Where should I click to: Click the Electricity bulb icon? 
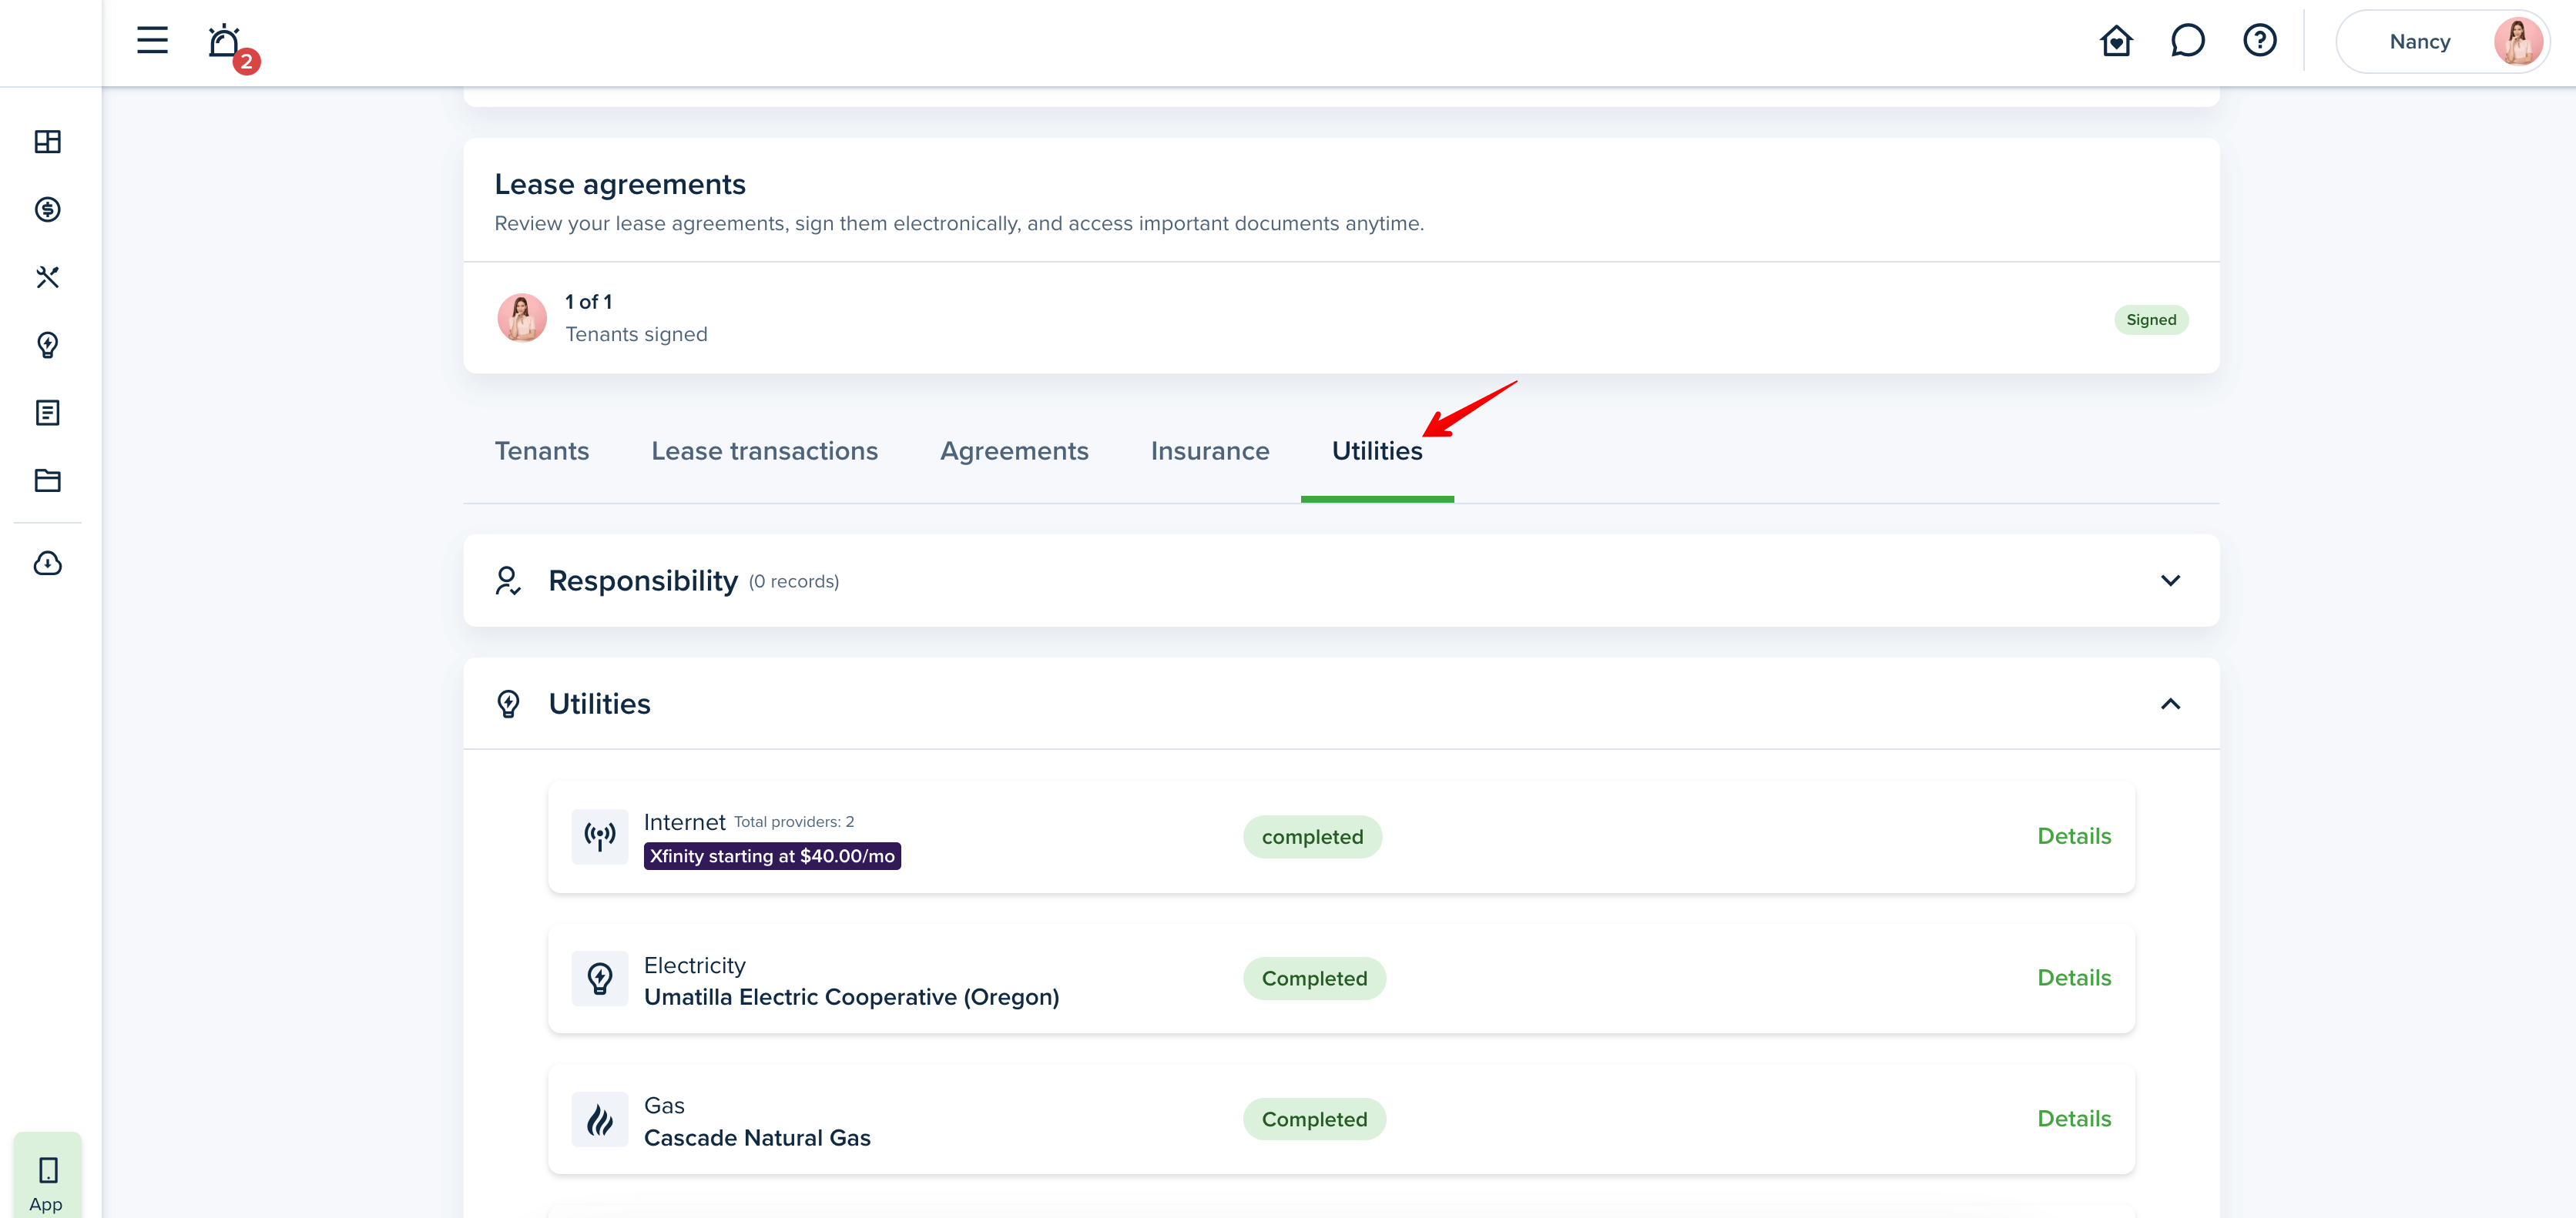point(600,979)
